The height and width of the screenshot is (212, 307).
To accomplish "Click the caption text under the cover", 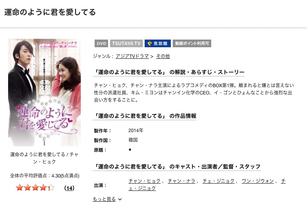I will point(45,158).
